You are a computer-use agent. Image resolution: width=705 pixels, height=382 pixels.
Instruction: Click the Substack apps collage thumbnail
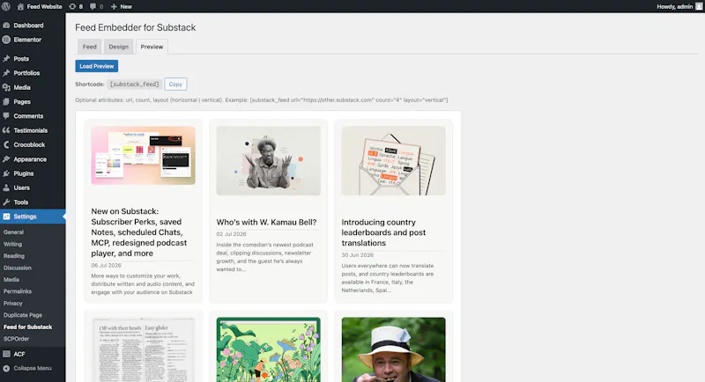[143, 156]
